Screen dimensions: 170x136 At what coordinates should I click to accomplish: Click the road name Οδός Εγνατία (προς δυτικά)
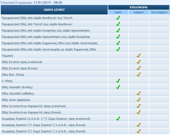click(19, 68)
